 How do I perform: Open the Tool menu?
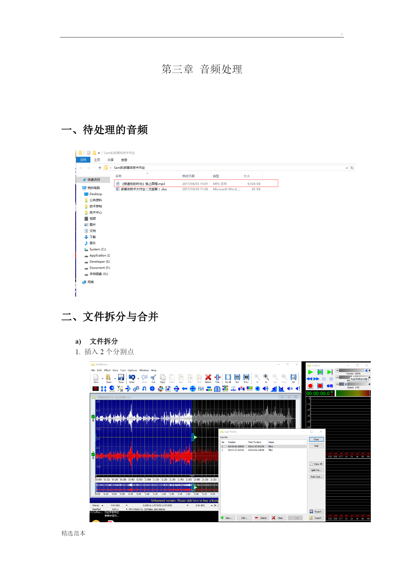(123, 370)
